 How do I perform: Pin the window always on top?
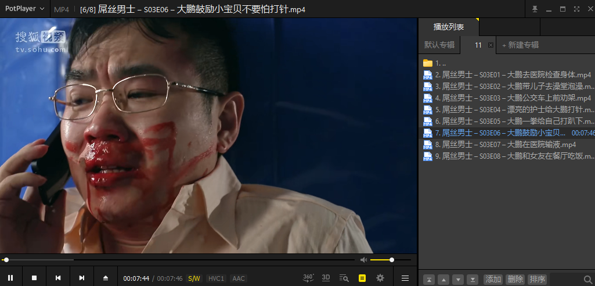(x=535, y=9)
